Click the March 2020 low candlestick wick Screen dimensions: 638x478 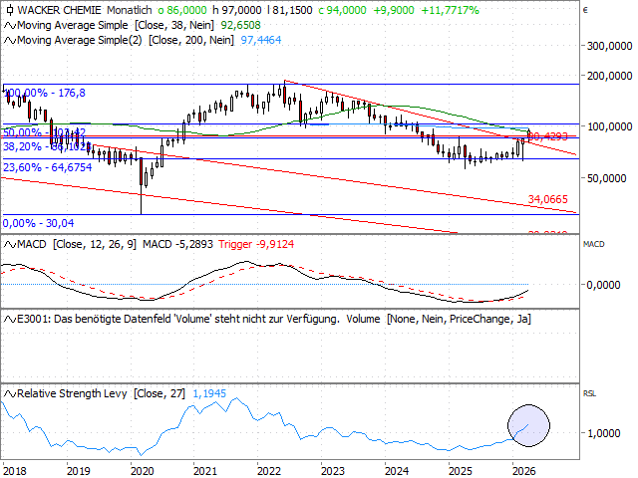pyautogui.click(x=142, y=200)
